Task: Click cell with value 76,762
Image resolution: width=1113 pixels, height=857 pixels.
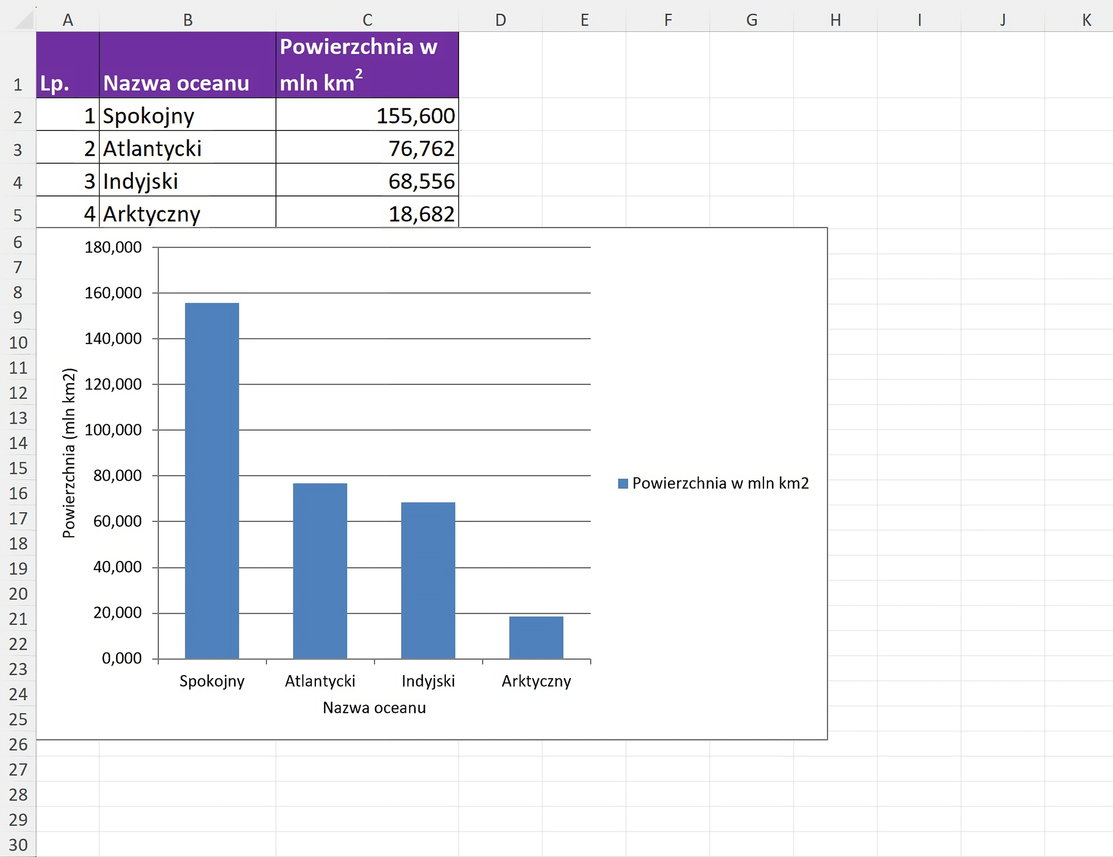Action: pos(367,148)
